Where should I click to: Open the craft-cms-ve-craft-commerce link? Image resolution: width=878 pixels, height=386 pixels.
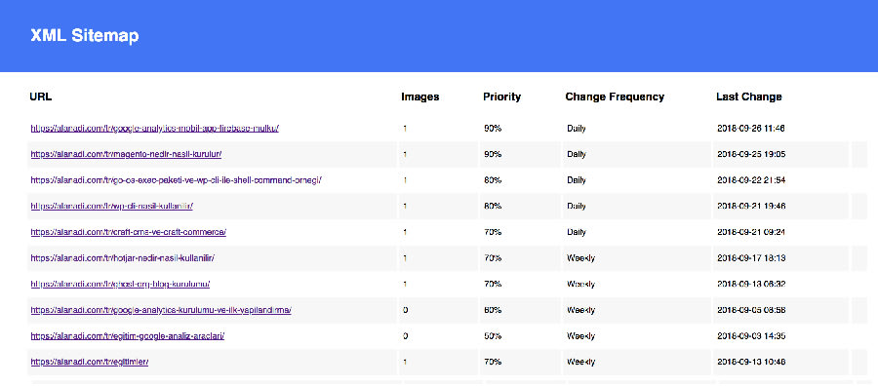[x=128, y=232]
